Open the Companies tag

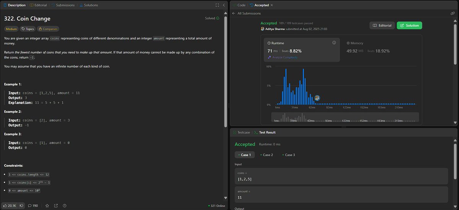pyautogui.click(x=48, y=29)
